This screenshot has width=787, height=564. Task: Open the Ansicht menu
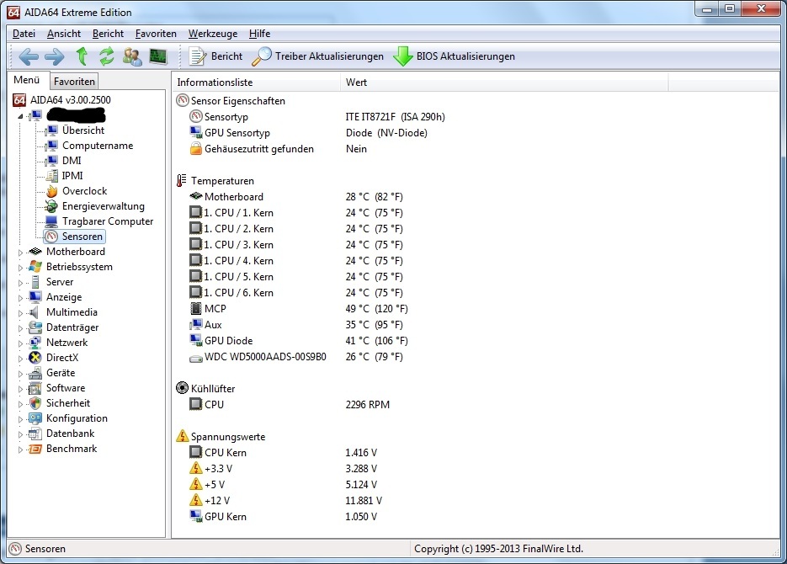coord(64,34)
